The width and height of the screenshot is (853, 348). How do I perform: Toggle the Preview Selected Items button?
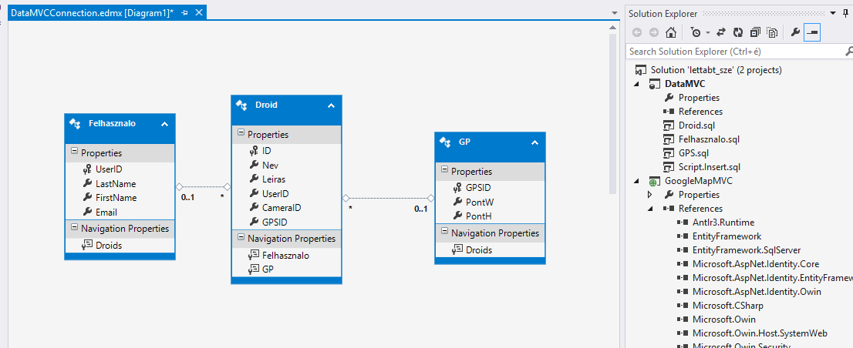(x=811, y=32)
